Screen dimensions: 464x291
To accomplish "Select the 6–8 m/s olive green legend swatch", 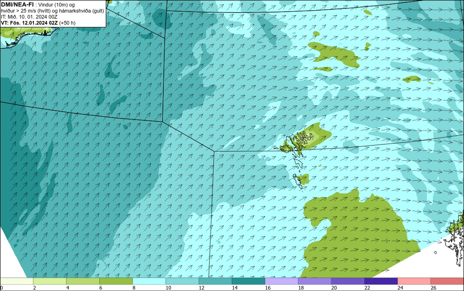I will click(x=116, y=281).
